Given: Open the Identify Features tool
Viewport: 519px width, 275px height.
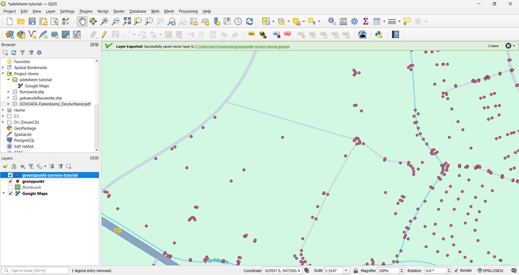Looking at the screenshot, I should (x=332, y=21).
